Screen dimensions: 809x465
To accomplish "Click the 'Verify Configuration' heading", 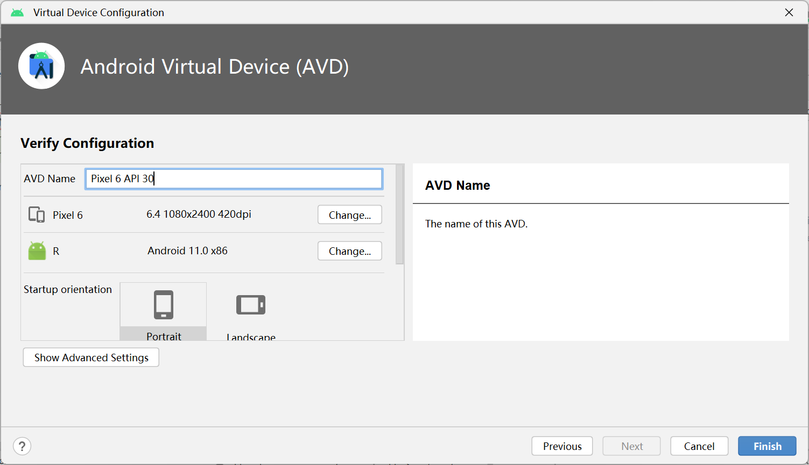I will (x=87, y=143).
